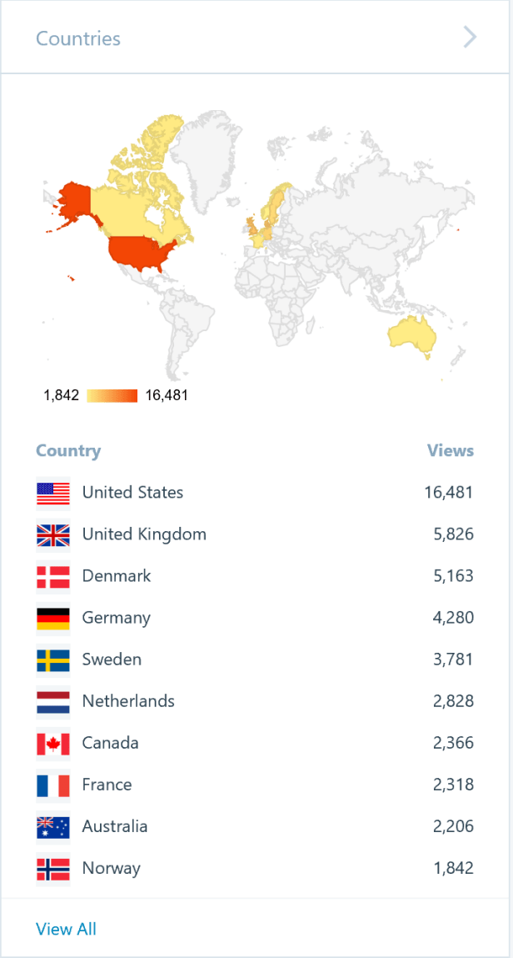Click the Norway flag icon

pyautogui.click(x=52, y=867)
